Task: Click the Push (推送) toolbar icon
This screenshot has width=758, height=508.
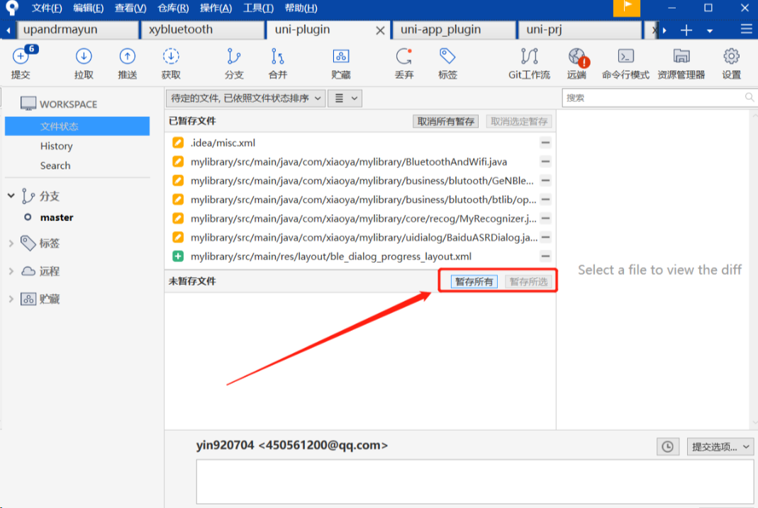Action: (x=127, y=62)
